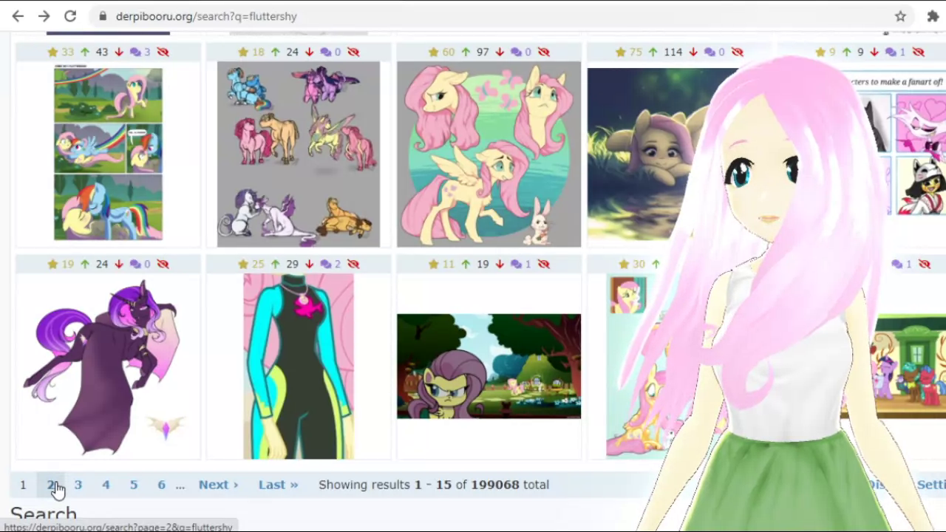Reload the Derpibooru page
Image resolution: width=946 pixels, height=532 pixels.
click(x=70, y=16)
